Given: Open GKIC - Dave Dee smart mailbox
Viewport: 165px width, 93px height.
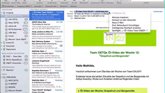Looking at the screenshot, I should pyautogui.click(x=15, y=56).
